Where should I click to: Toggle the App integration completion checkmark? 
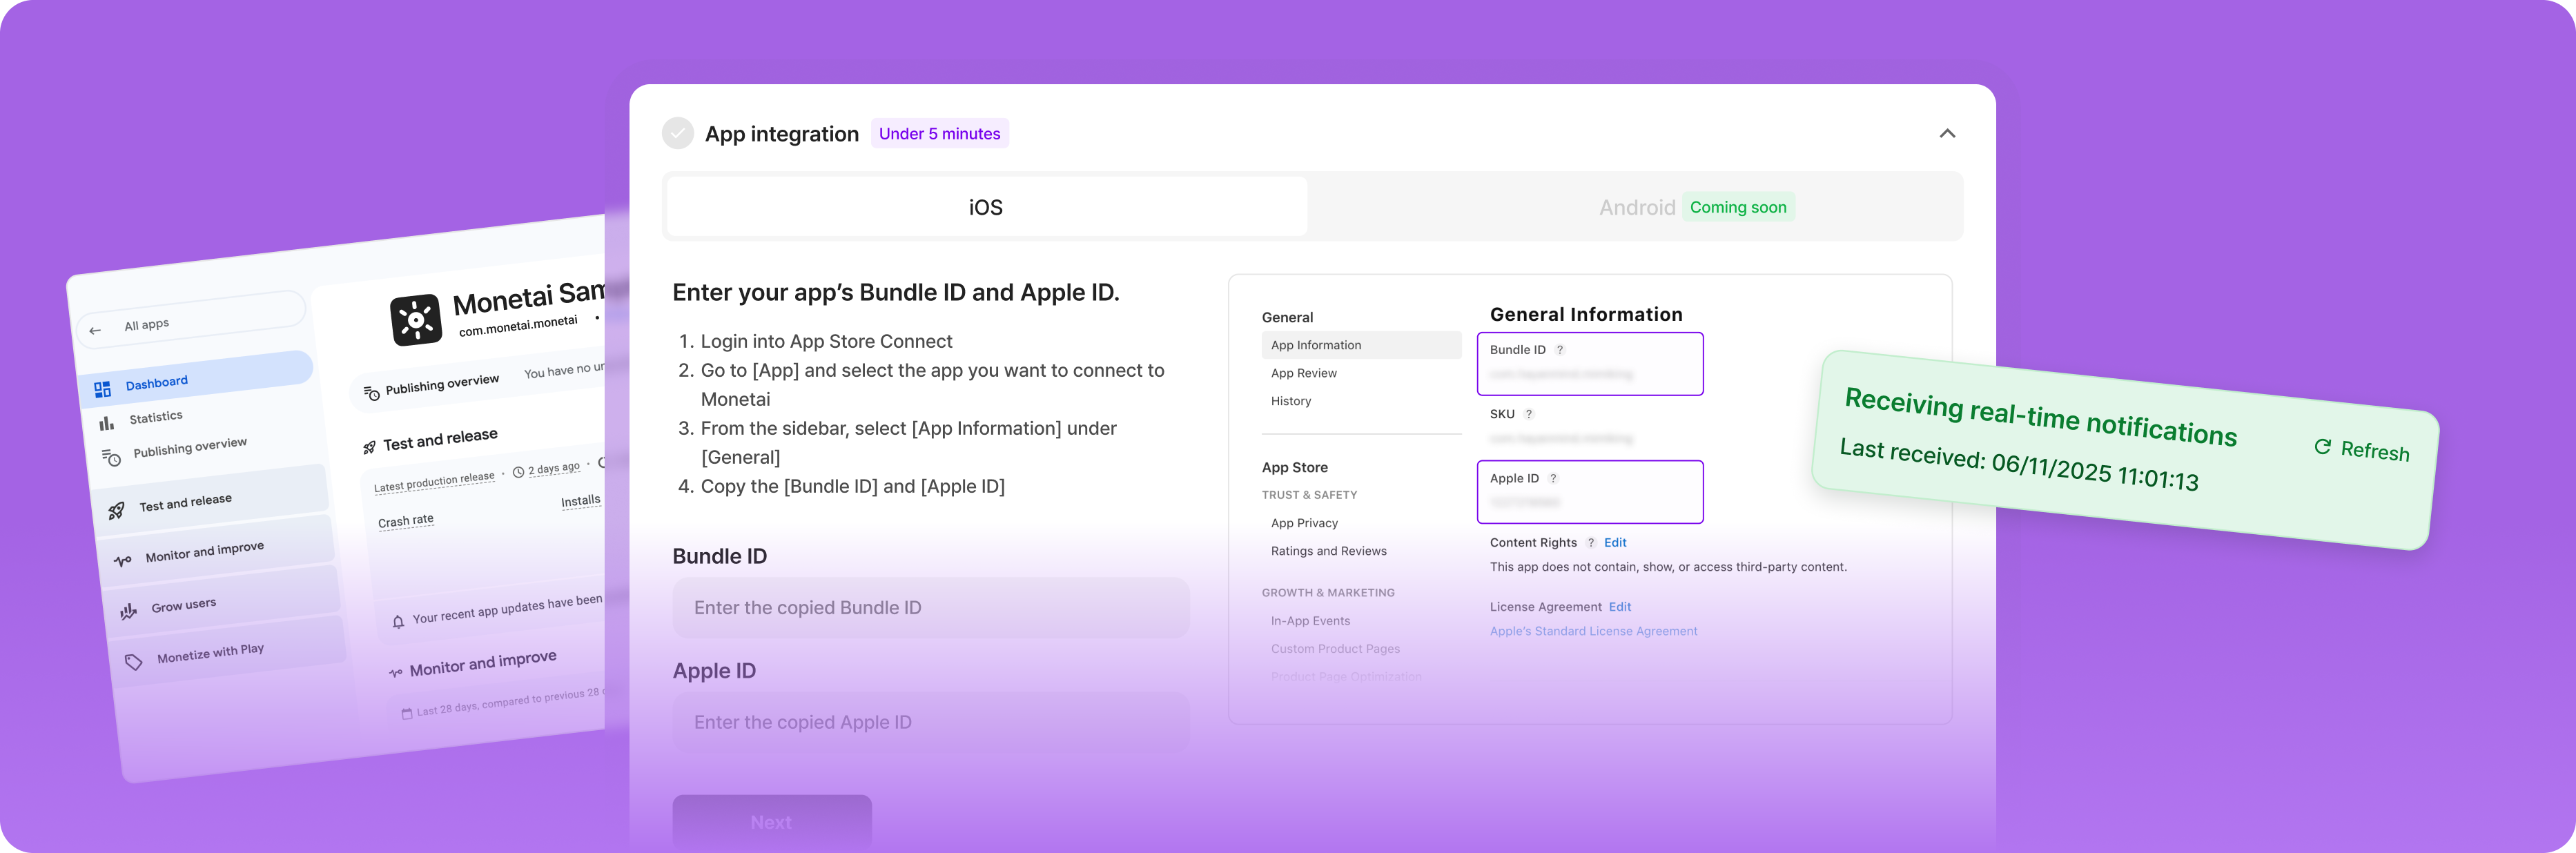pyautogui.click(x=678, y=133)
